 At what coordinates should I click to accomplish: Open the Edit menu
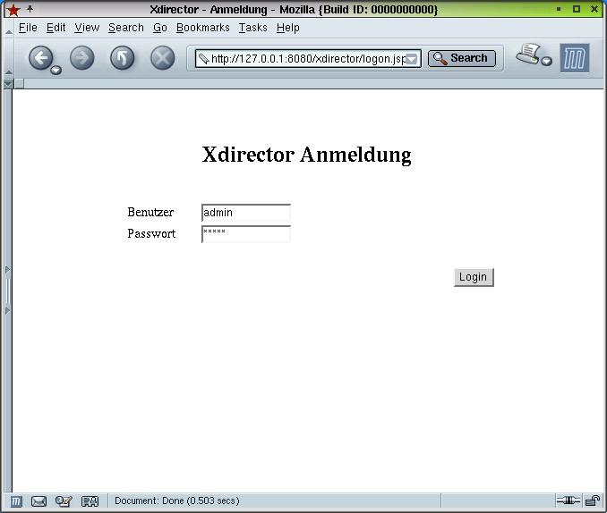pyautogui.click(x=56, y=28)
